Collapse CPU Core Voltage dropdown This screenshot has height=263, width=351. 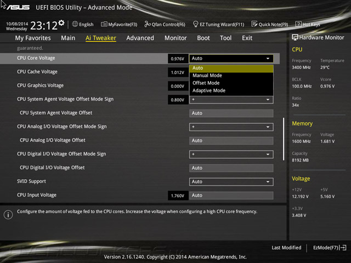click(x=231, y=59)
